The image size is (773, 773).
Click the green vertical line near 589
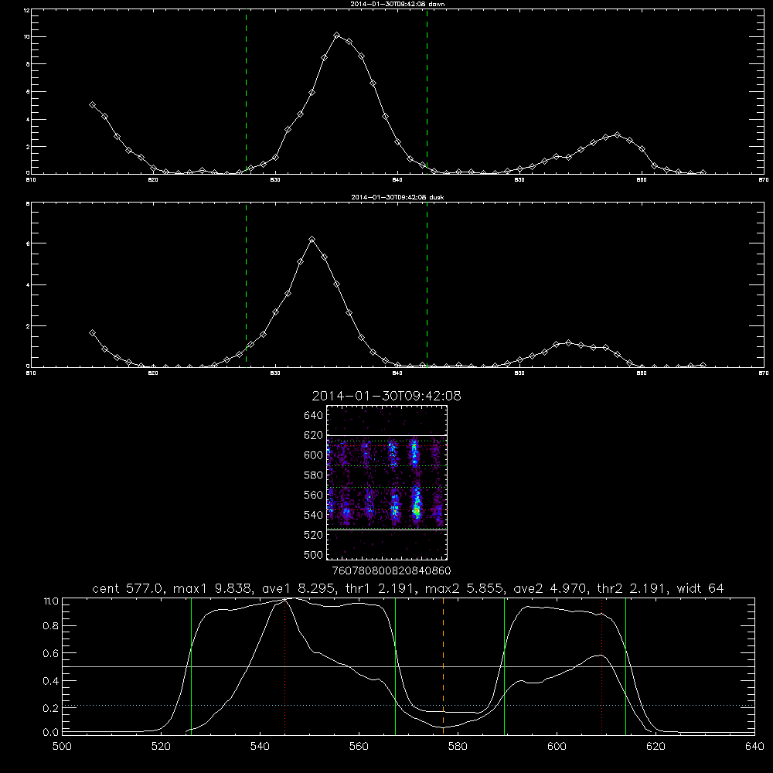[x=504, y=666]
